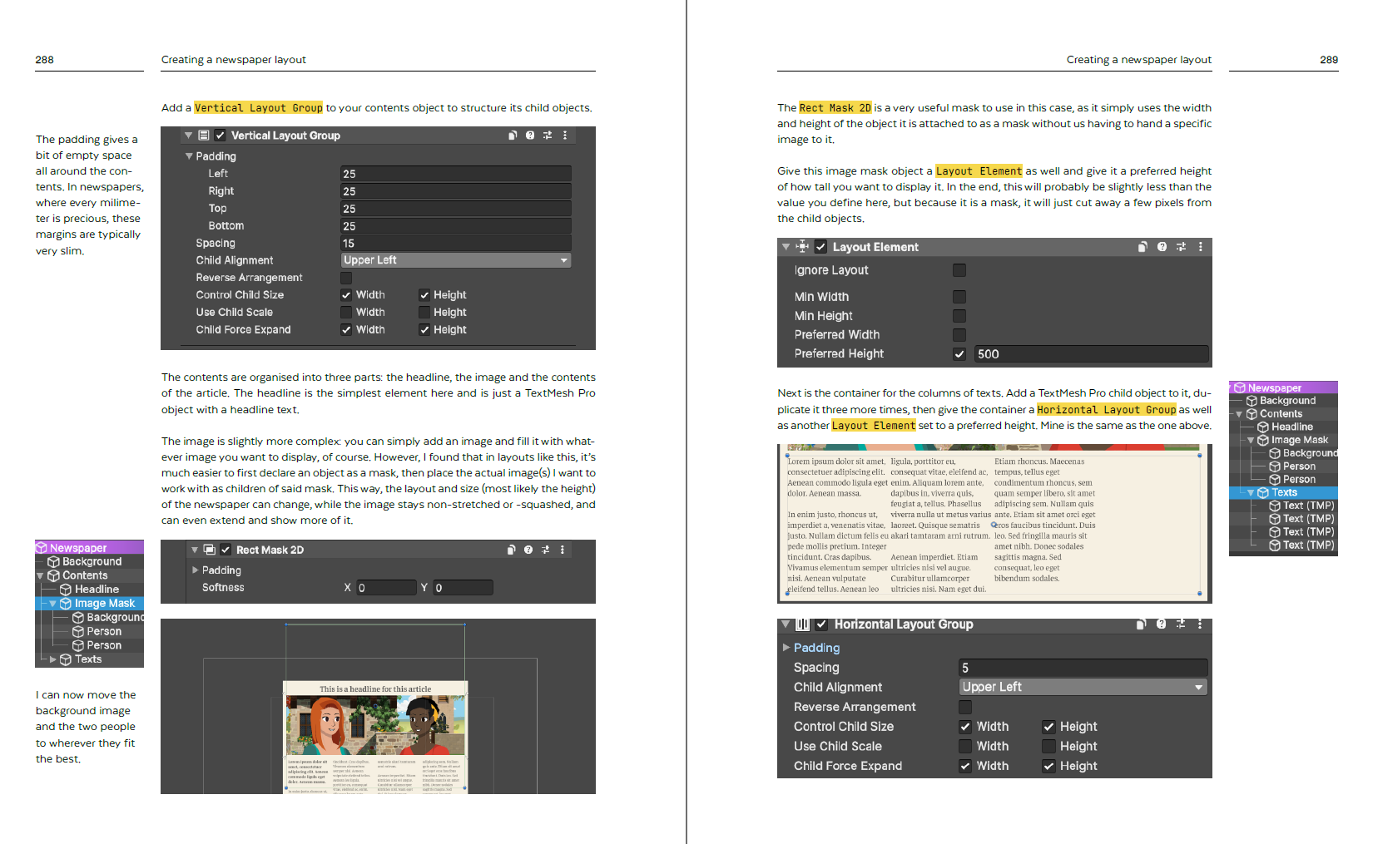Select Texts row in right hierarchy
1373x844 pixels.
(x=1284, y=492)
